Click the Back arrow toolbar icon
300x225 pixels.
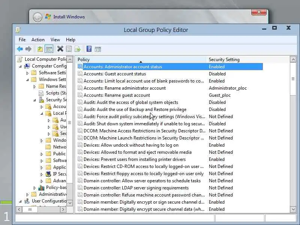tap(20, 49)
